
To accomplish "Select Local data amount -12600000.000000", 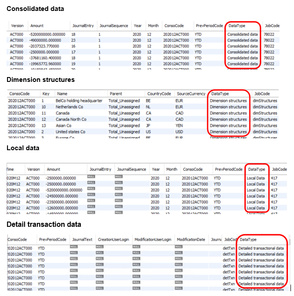I will coord(62,208).
